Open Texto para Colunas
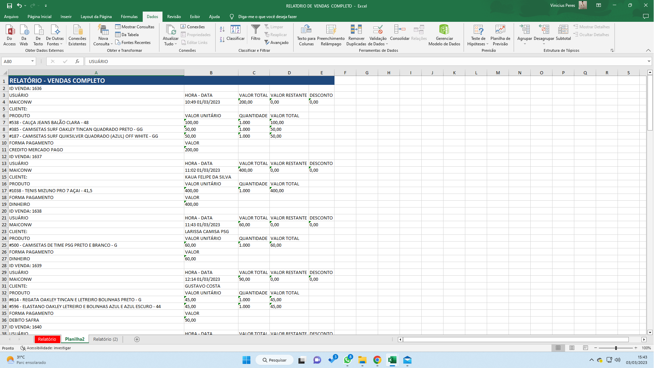The height and width of the screenshot is (368, 654). [306, 35]
